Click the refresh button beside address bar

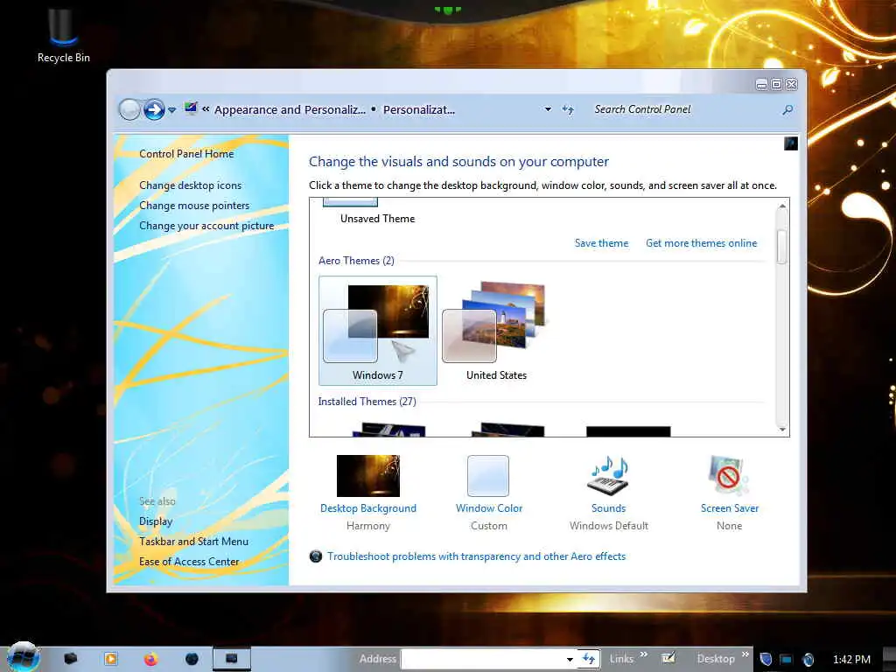[x=567, y=109]
